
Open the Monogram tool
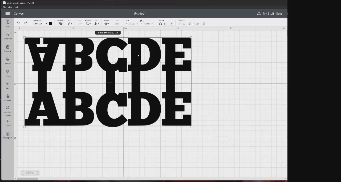pos(7,135)
